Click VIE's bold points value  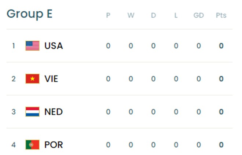[221, 79]
